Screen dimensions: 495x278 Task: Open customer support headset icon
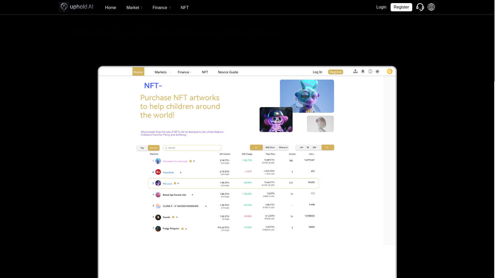pyautogui.click(x=420, y=7)
